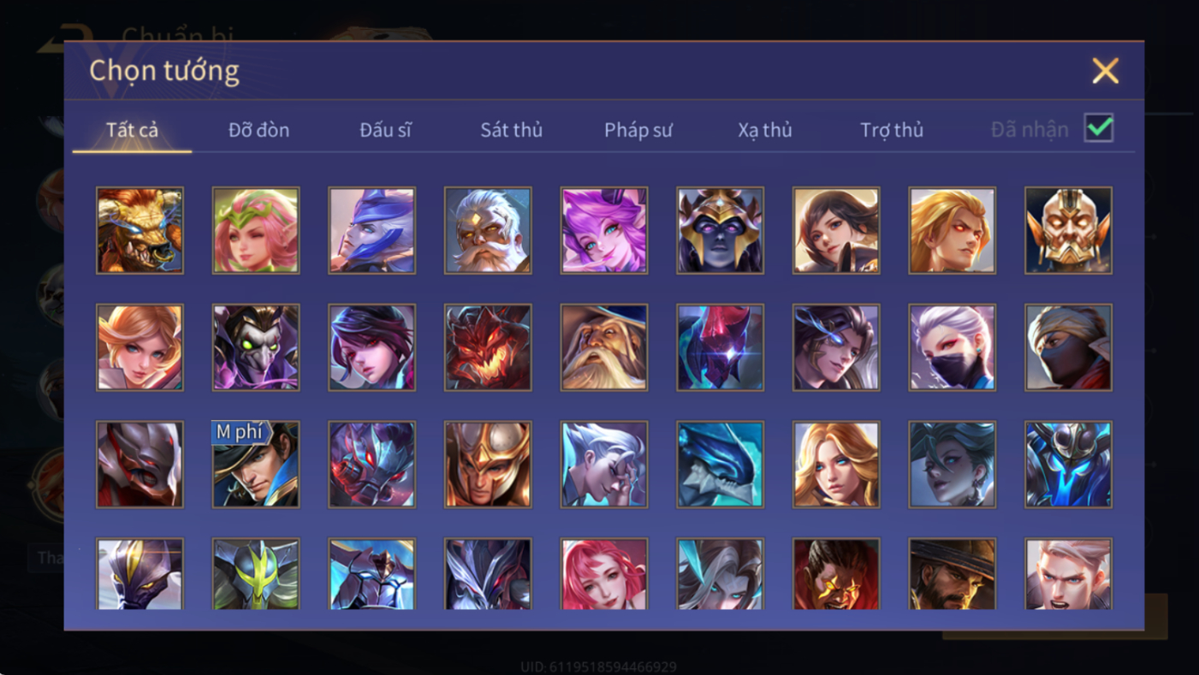The width and height of the screenshot is (1199, 675).
Task: Open the 'Trợ thủ' support tab
Action: point(892,130)
